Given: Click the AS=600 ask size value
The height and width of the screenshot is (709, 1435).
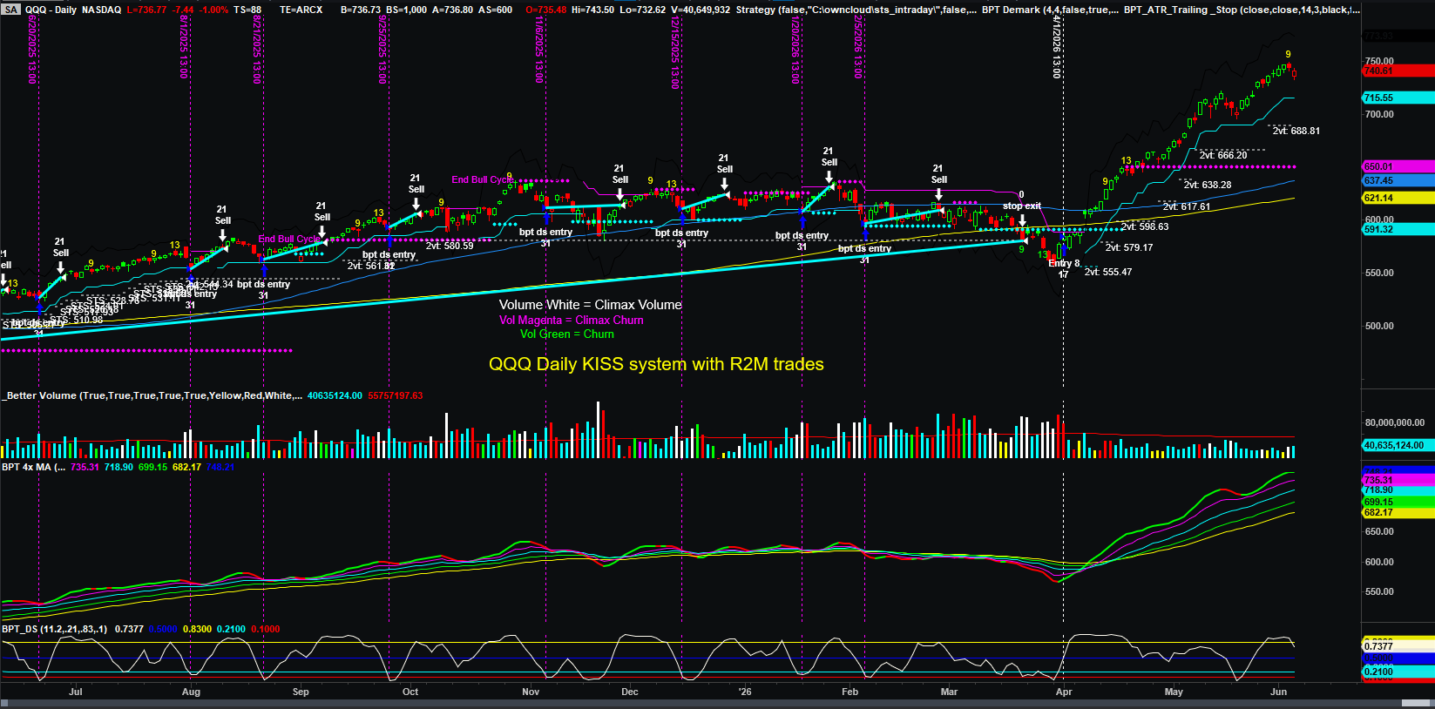Looking at the screenshot, I should click(495, 10).
